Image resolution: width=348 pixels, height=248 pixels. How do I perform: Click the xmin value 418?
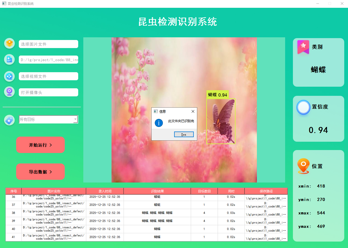[321, 186]
